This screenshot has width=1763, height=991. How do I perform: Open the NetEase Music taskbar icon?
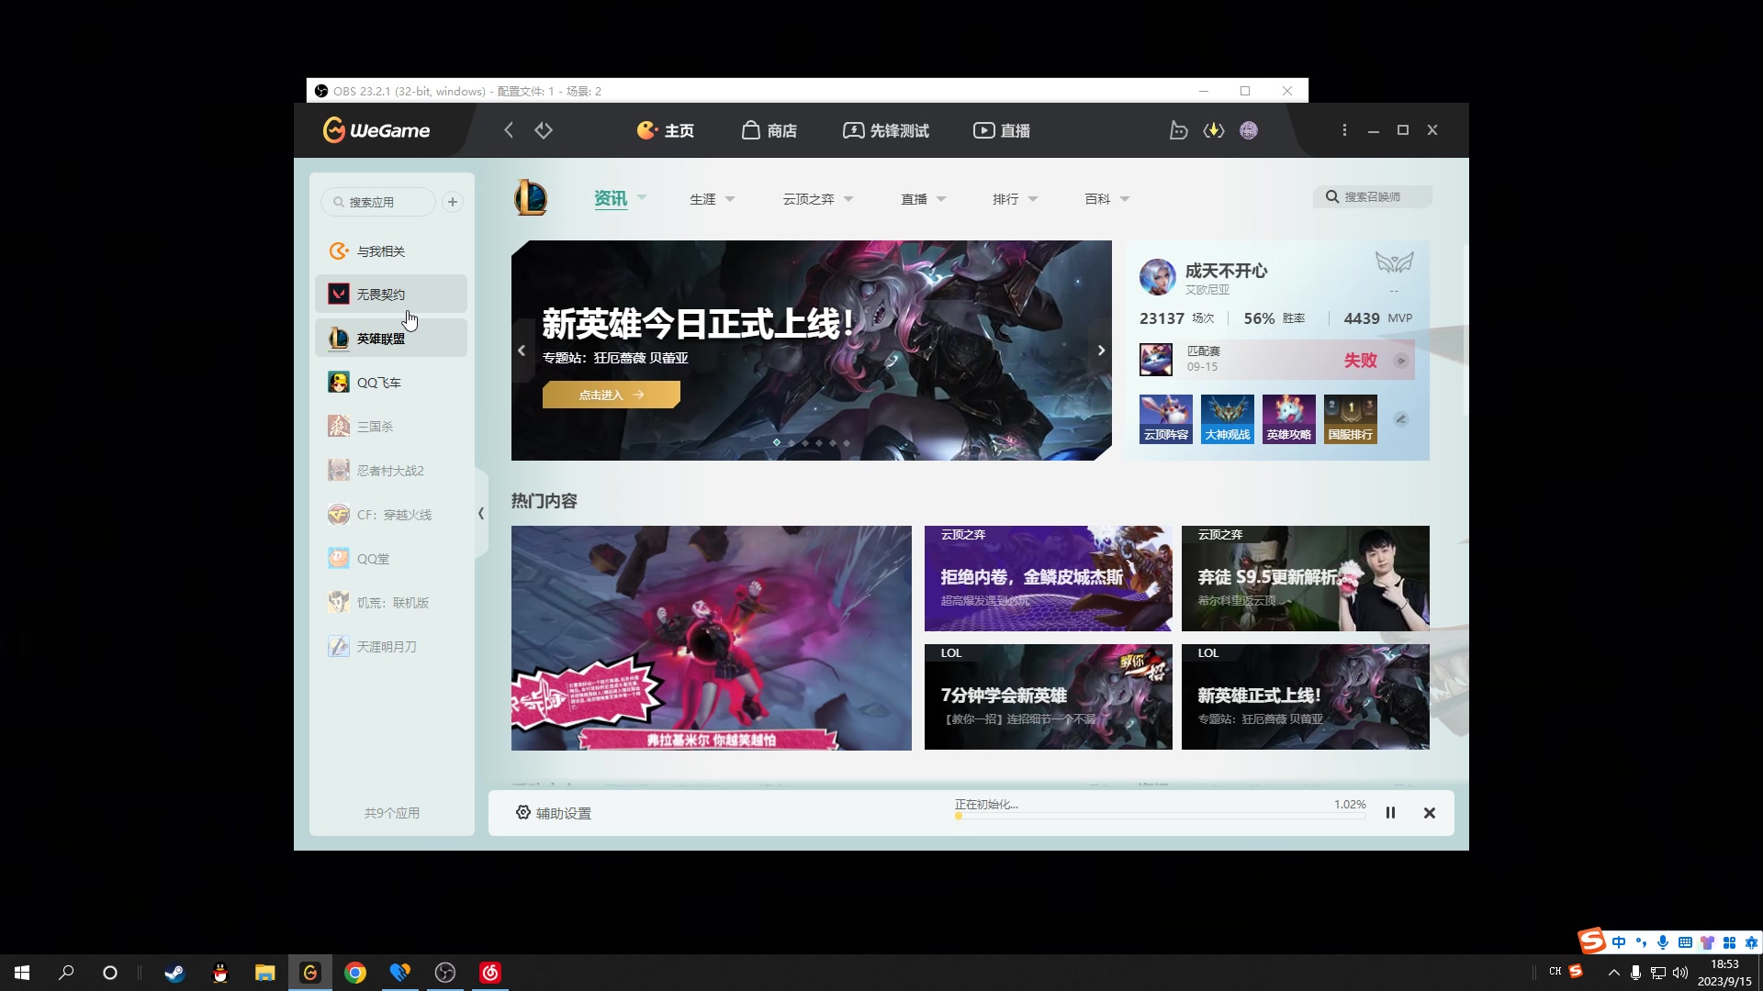(490, 973)
